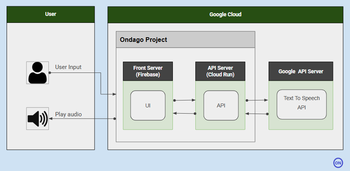Click the arrowhead entering the Ondago Project box

pyautogui.click(x=114, y=94)
